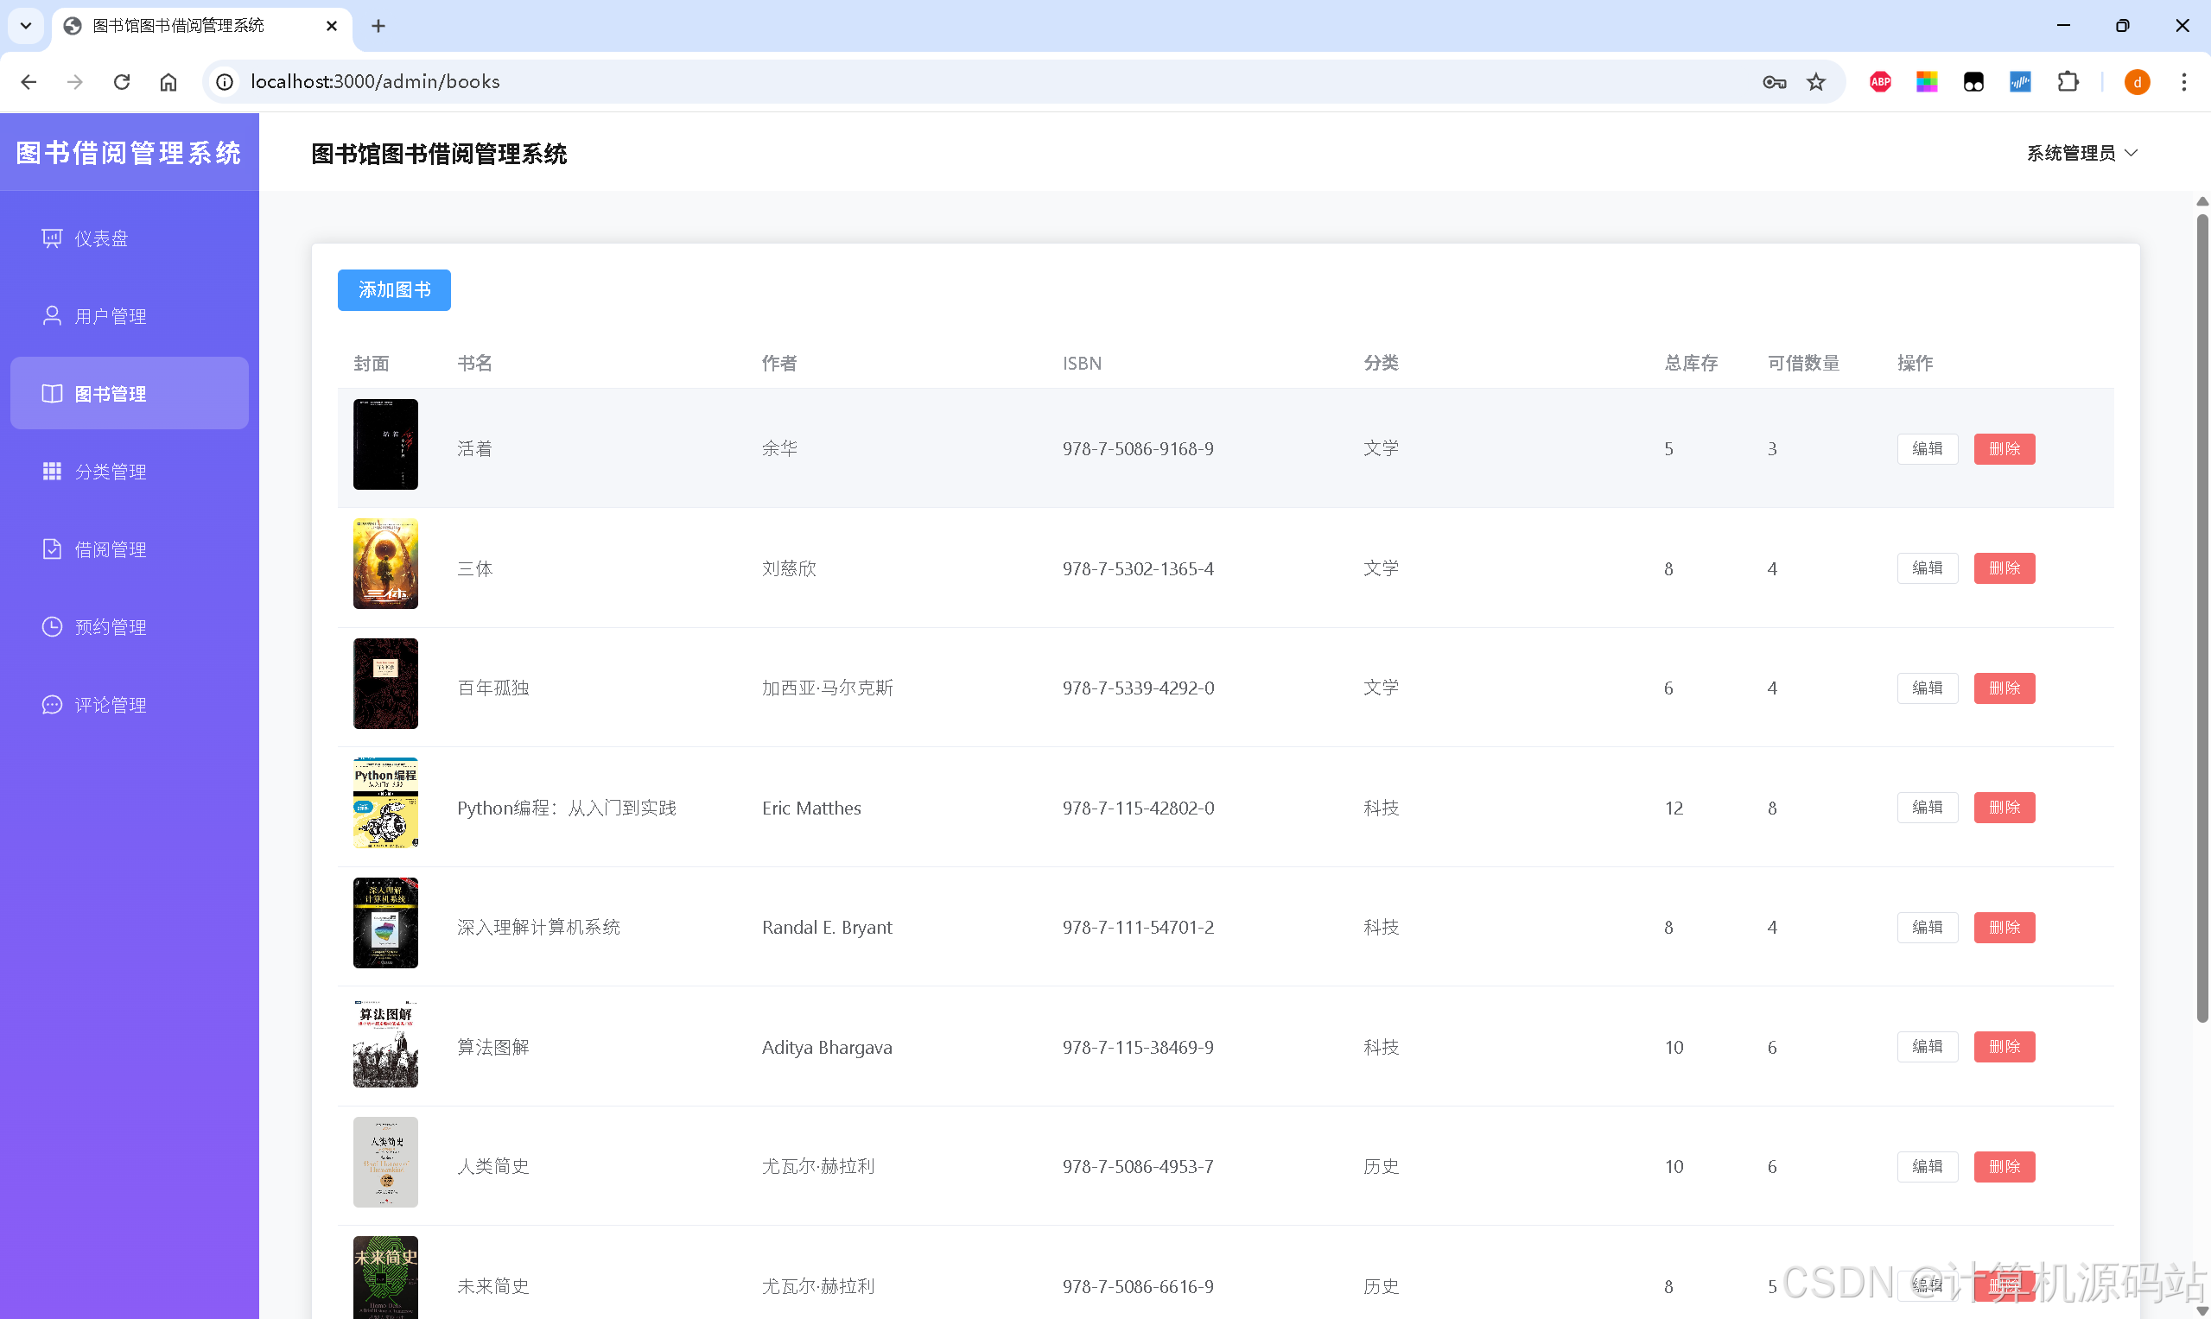Click the clipboard icon beside 借阅管理
Screen dimensions: 2211x1319
coord(52,549)
